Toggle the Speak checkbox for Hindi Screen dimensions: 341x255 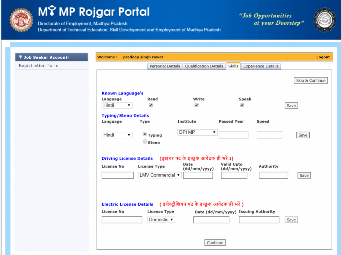tap(242, 105)
